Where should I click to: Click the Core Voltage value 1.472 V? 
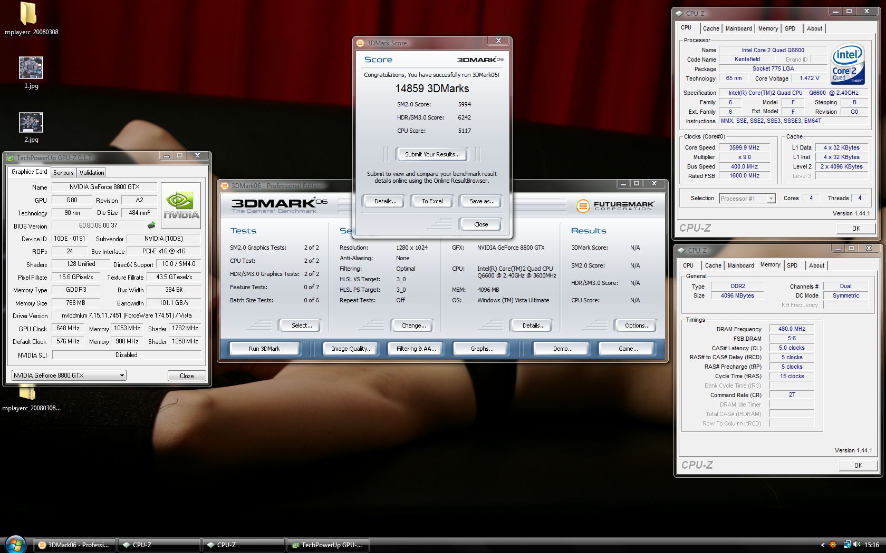[x=809, y=78]
